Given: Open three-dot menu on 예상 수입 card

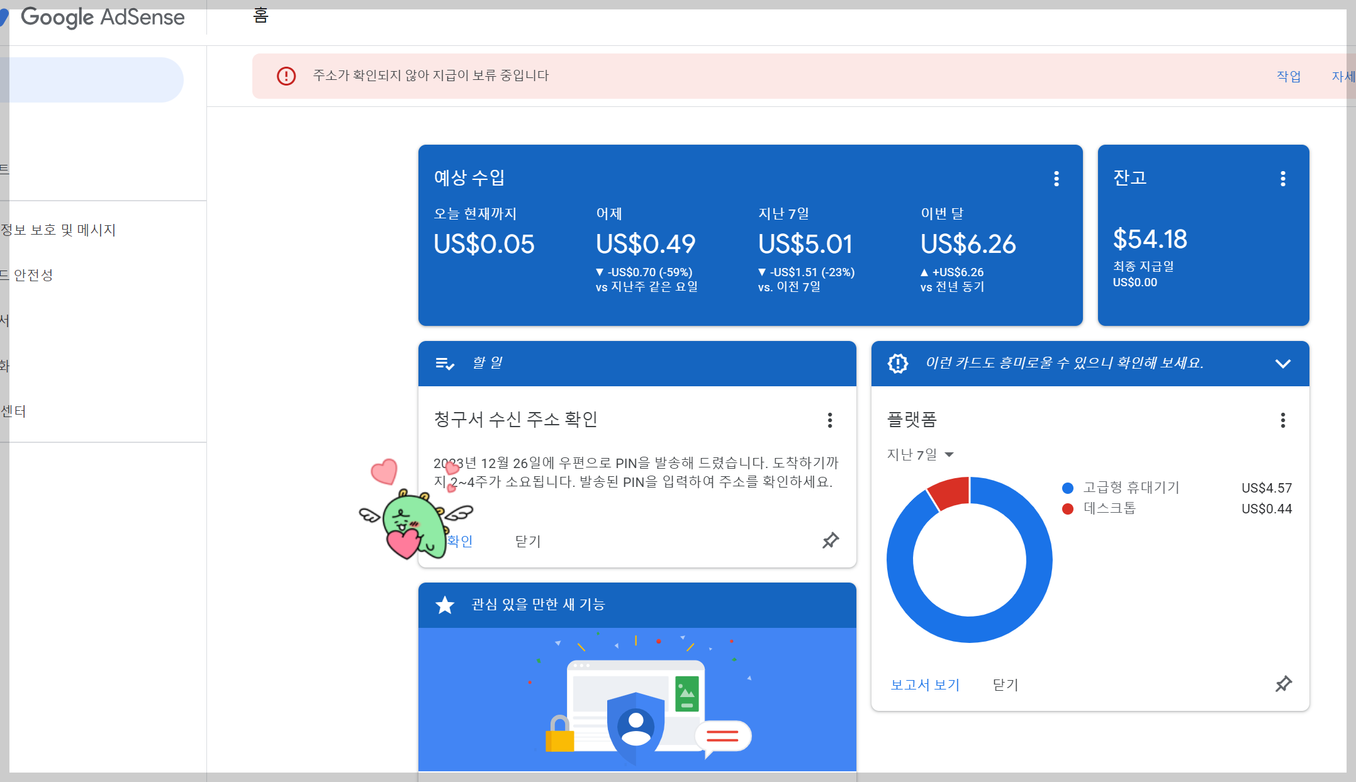Looking at the screenshot, I should tap(1056, 179).
